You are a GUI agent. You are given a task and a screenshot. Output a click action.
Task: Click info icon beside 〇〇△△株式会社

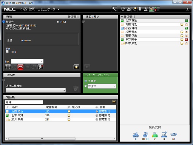pyautogui.click(x=7, y=29)
